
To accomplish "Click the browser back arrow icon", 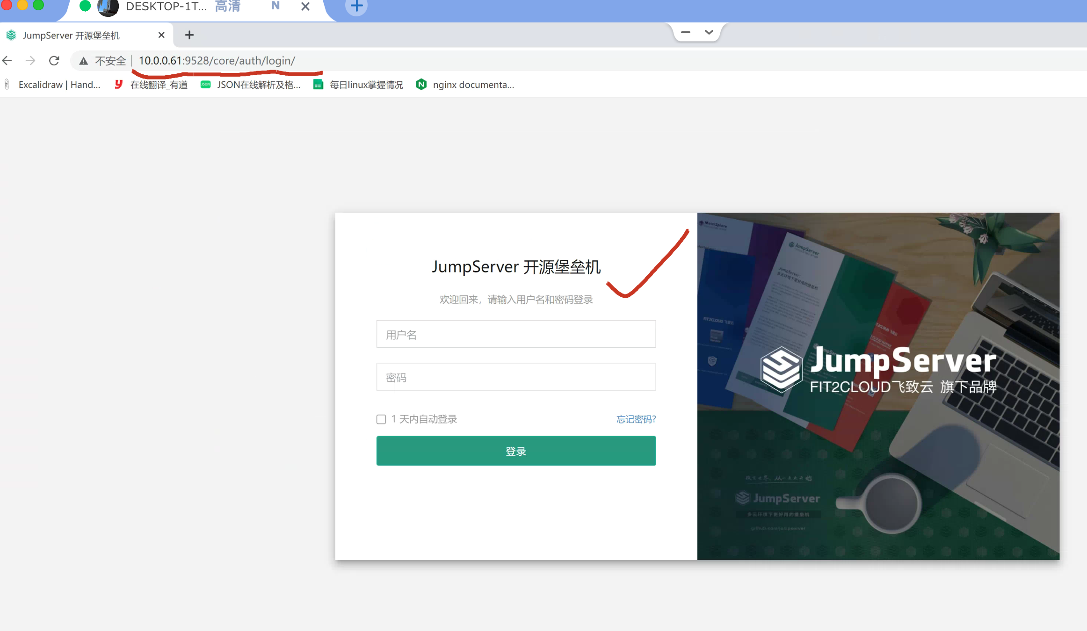I will 7,61.
